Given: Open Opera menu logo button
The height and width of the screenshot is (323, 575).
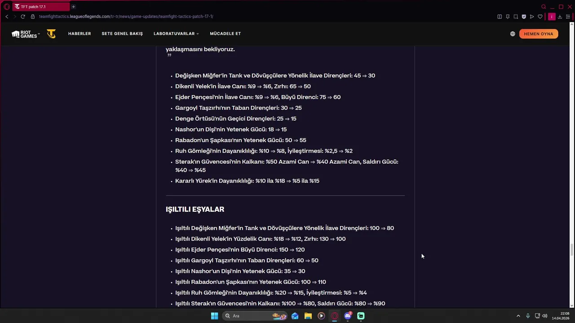Looking at the screenshot, I should point(7,7).
